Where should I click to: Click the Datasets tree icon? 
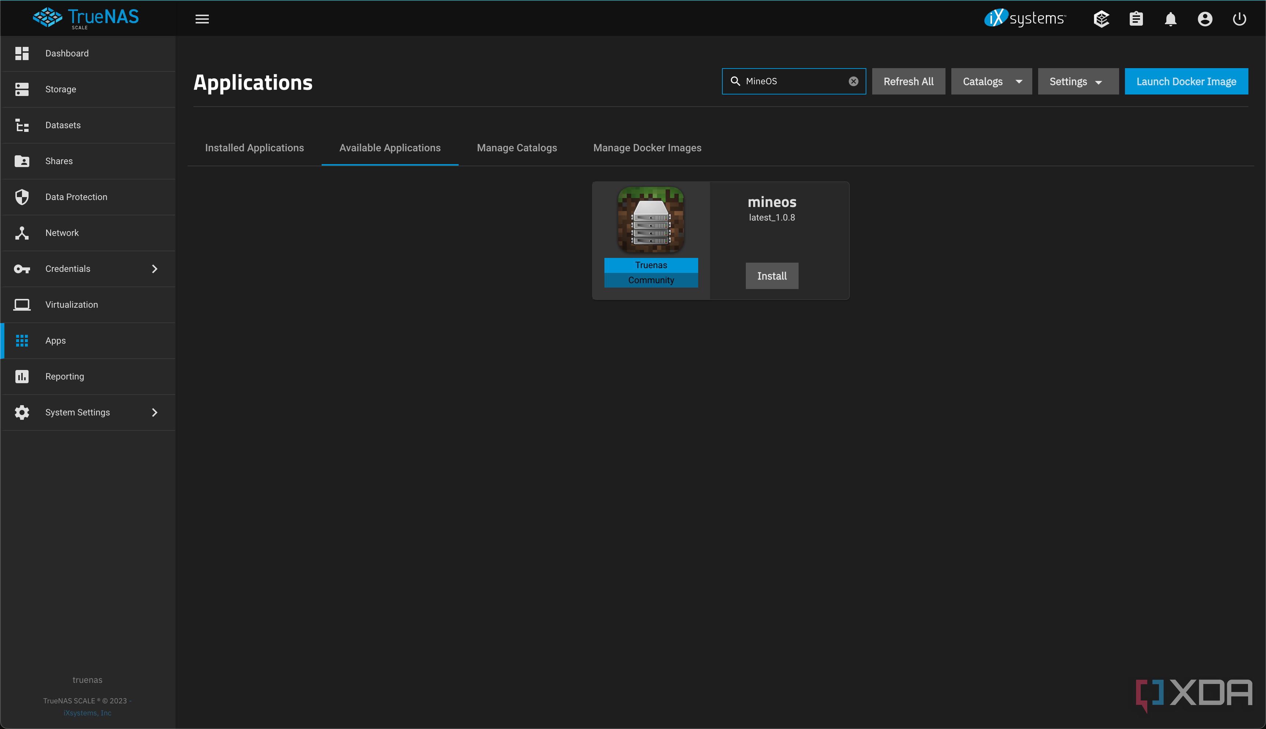point(22,125)
